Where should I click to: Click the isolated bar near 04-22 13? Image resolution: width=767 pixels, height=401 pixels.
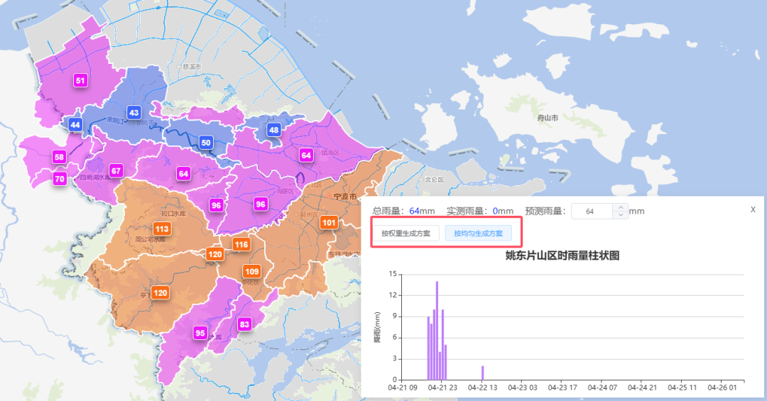pyautogui.click(x=482, y=373)
